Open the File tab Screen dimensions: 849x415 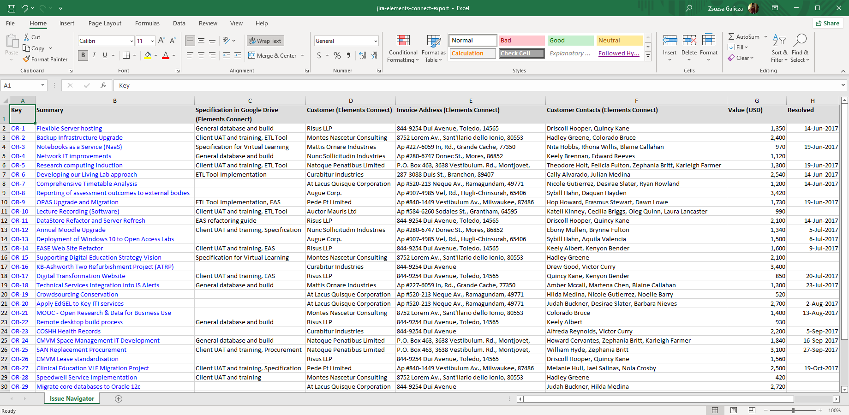coord(10,24)
